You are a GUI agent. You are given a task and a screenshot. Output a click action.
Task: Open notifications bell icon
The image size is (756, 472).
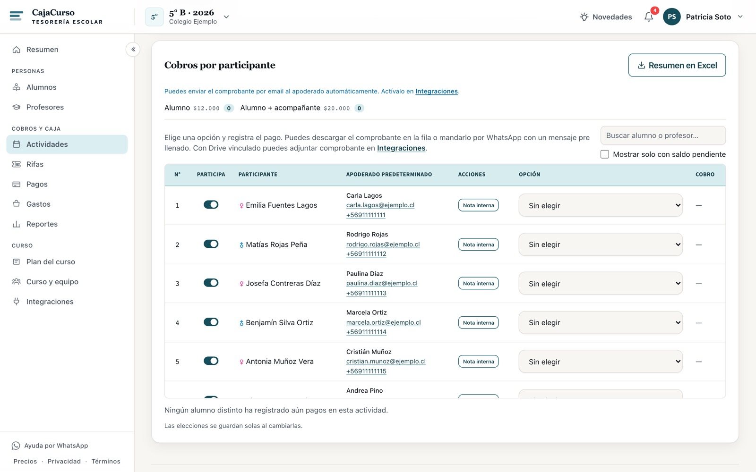(x=649, y=17)
